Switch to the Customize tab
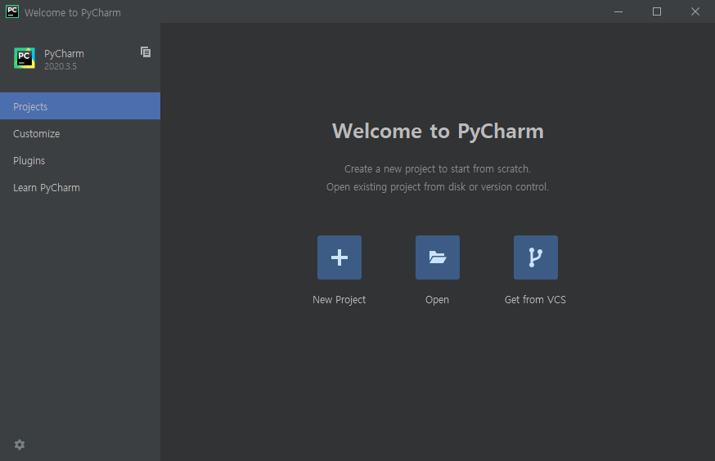Screen dimensions: 715x461 tap(80, 133)
